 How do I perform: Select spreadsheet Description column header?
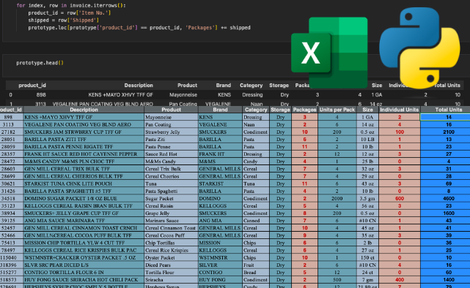point(84,110)
